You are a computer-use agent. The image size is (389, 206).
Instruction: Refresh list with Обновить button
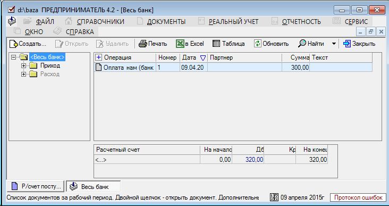(272, 44)
